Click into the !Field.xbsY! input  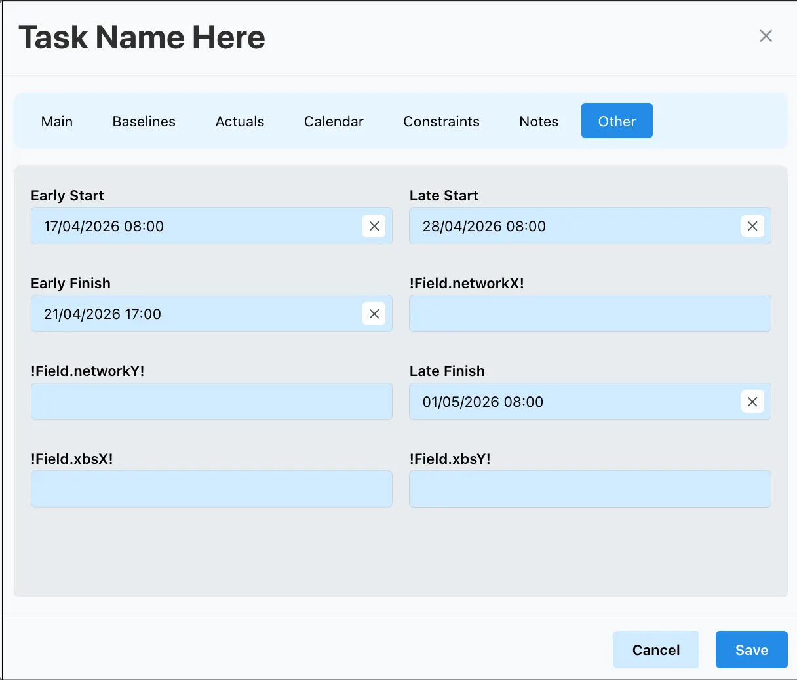(x=591, y=489)
